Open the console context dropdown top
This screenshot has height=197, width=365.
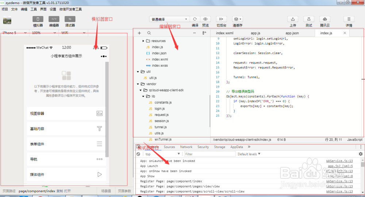coord(162,154)
